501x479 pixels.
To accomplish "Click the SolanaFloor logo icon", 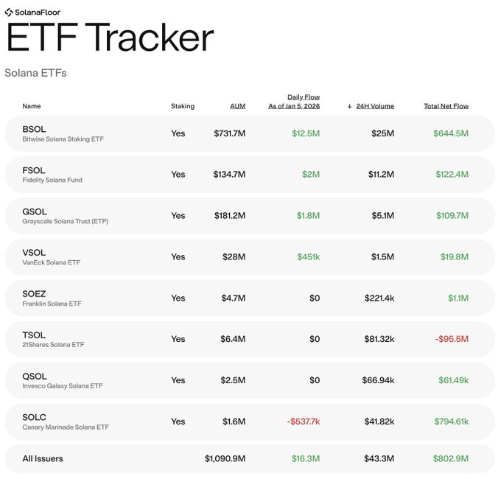I will point(8,12).
